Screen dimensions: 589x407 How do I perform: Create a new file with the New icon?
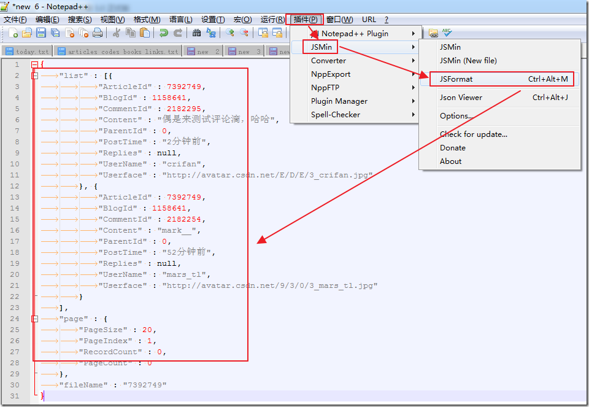[x=13, y=33]
